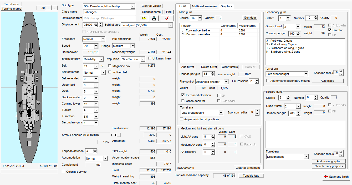Click the red checkmark validate button
352x185 pixels.
(167, 18)
